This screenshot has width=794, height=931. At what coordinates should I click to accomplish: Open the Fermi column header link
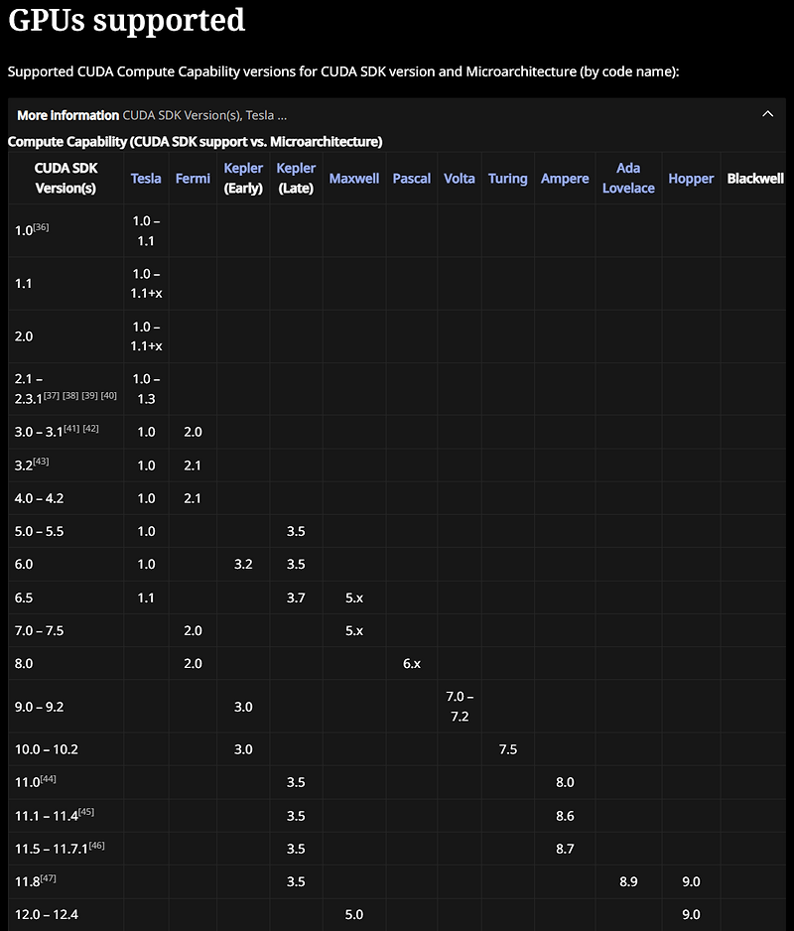click(x=193, y=178)
